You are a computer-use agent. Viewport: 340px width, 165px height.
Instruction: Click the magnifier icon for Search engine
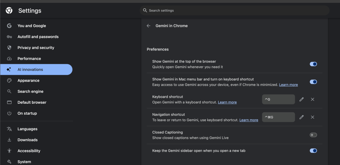point(9,91)
